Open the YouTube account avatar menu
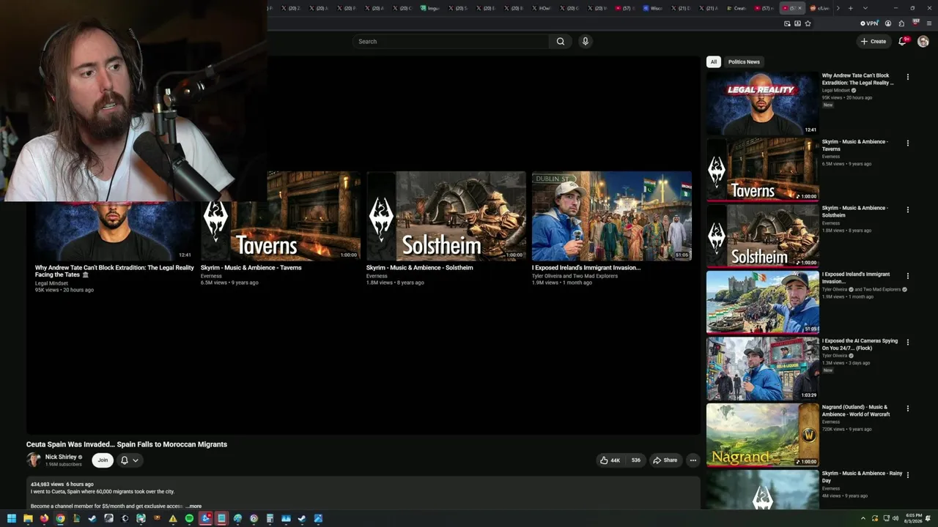 click(x=923, y=42)
